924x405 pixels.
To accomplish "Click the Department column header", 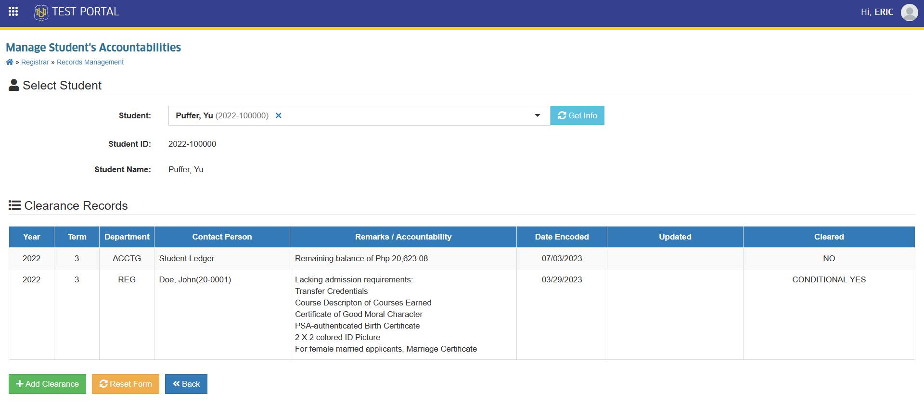I will pyautogui.click(x=127, y=237).
